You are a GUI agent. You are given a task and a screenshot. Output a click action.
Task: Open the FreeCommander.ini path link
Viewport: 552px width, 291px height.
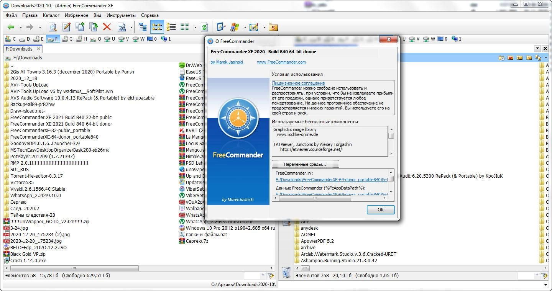[x=332, y=180]
